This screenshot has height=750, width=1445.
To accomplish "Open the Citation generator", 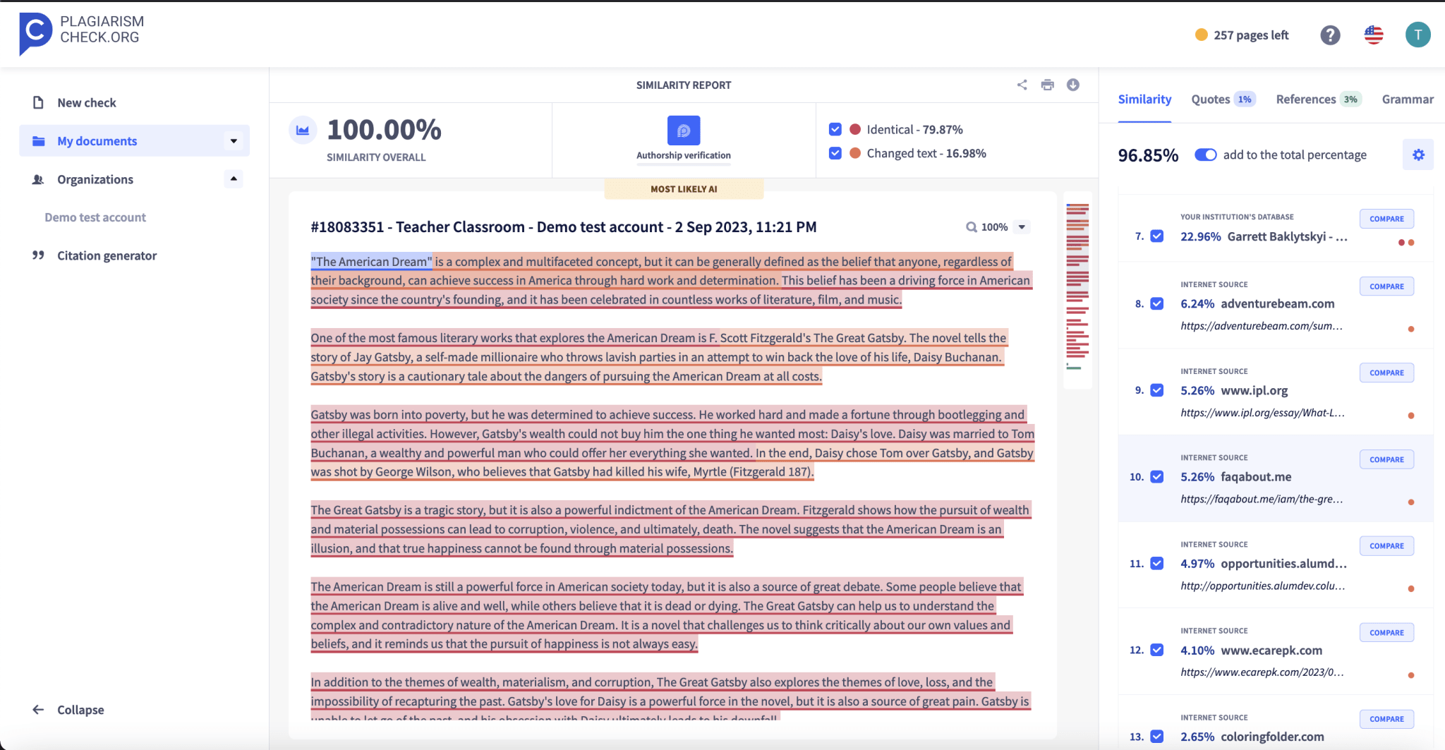I will coord(107,255).
